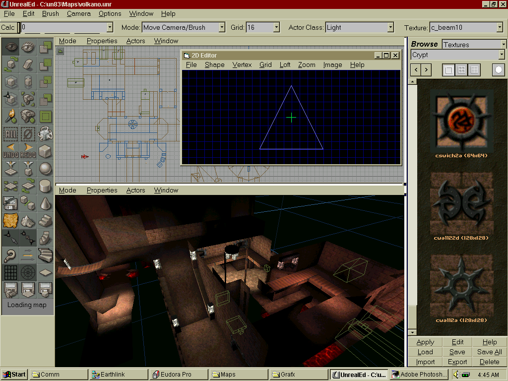Open the question mark help tool icon

coord(10,255)
